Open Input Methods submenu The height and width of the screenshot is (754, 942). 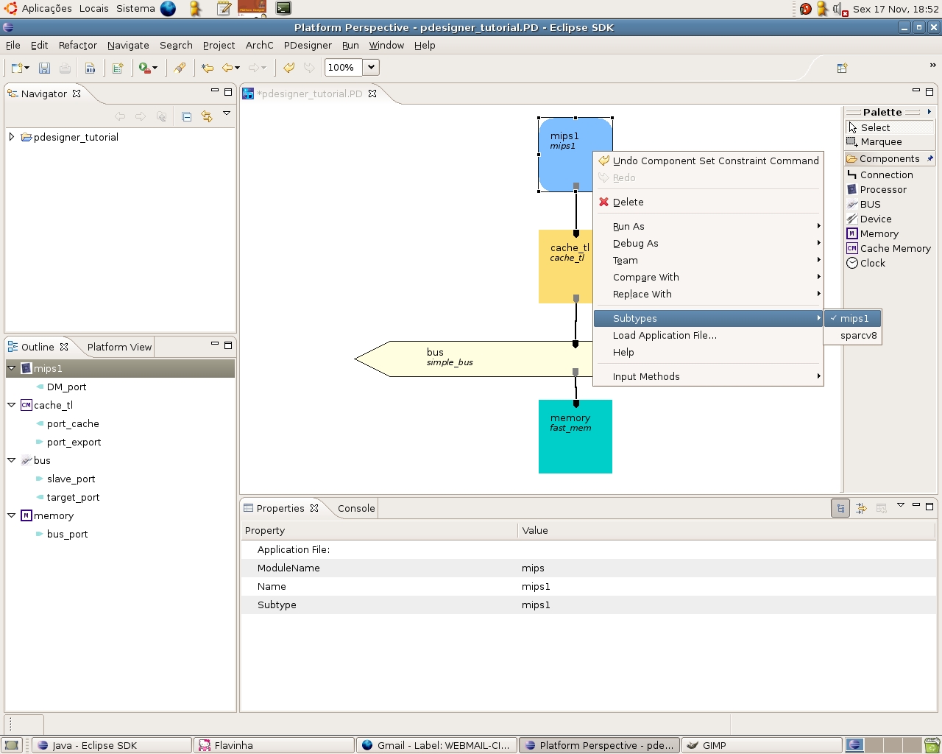pos(708,377)
